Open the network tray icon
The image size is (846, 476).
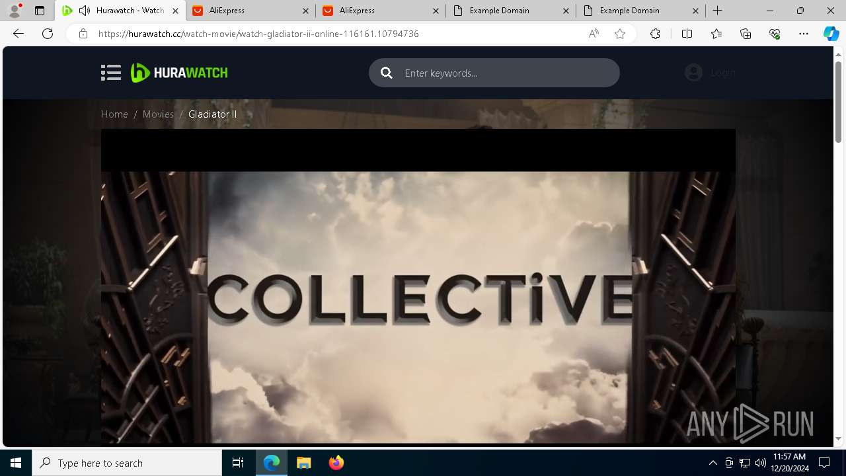[x=745, y=463]
